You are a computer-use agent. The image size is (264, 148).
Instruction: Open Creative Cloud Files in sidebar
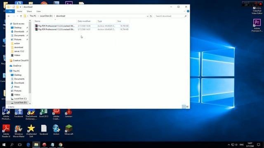(x=19, y=60)
